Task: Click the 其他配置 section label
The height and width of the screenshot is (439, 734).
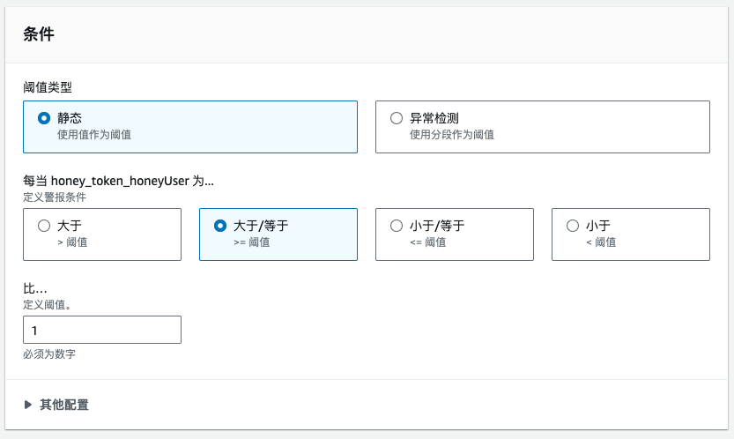Action: coord(63,405)
